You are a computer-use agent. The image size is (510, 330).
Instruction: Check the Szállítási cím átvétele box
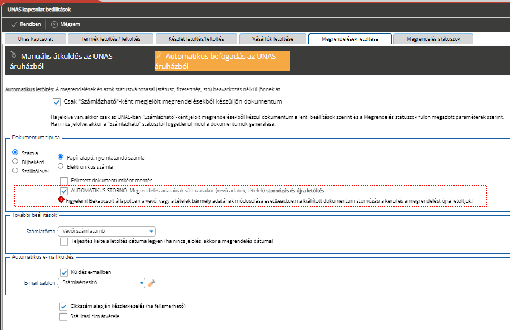point(63,316)
